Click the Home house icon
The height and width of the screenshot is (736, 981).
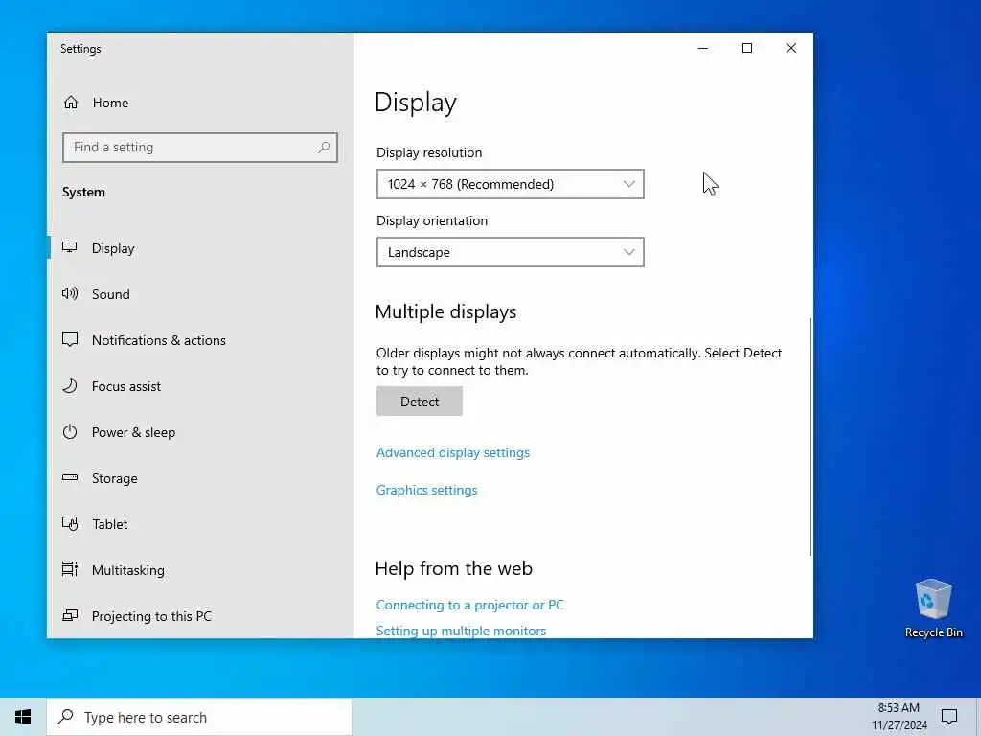coord(71,102)
